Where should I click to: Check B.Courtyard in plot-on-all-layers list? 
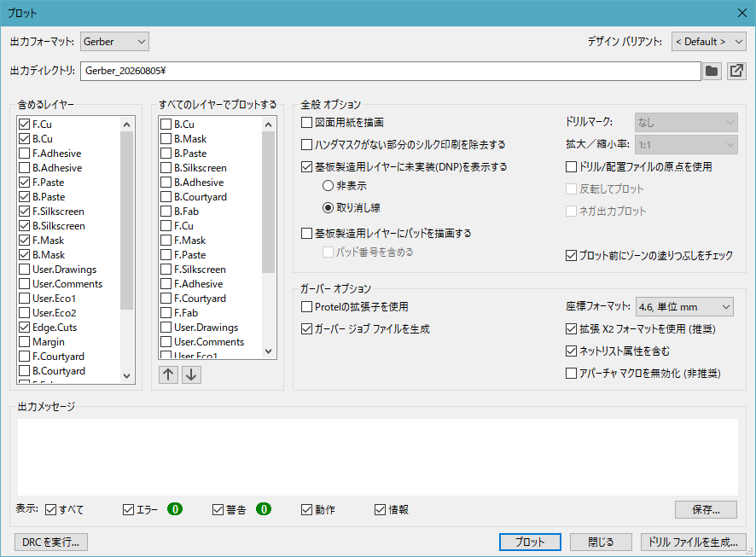tap(166, 196)
